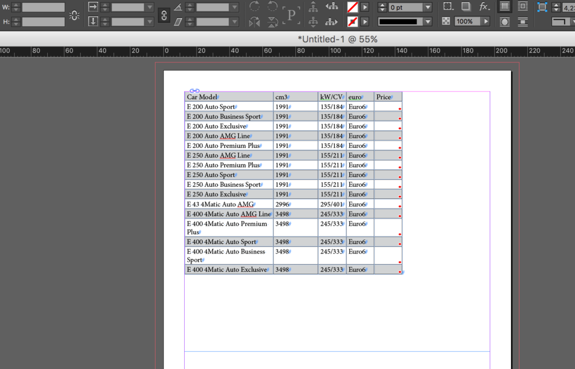Click the Rotation Angle stepper arrows

[x=190, y=7]
